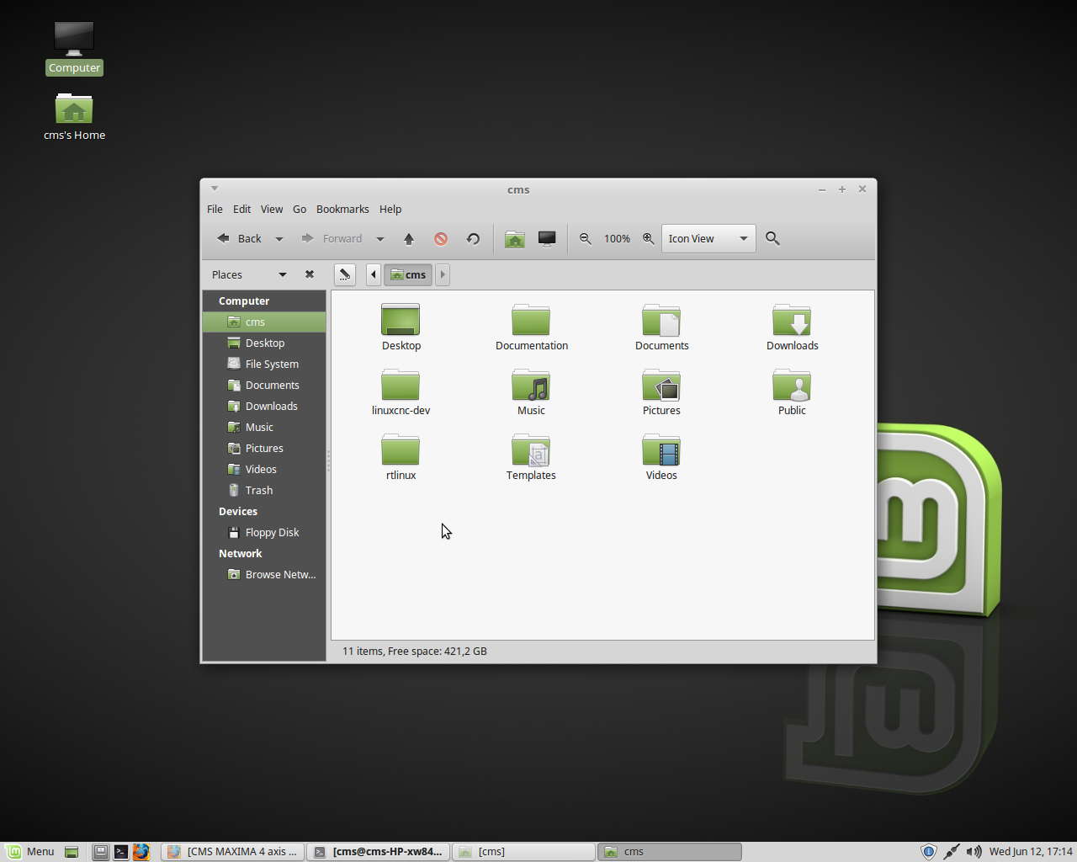Viewport: 1077px width, 862px height.
Task: Select the Documents folder in the file pane
Action: pos(662,327)
